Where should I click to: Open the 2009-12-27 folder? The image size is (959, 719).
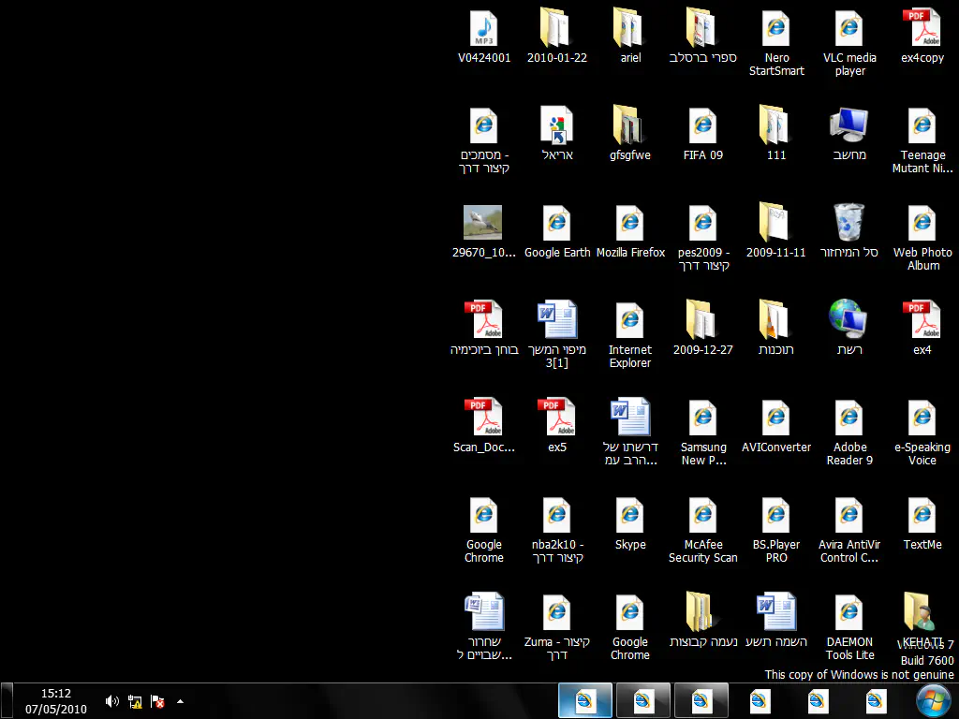point(702,320)
